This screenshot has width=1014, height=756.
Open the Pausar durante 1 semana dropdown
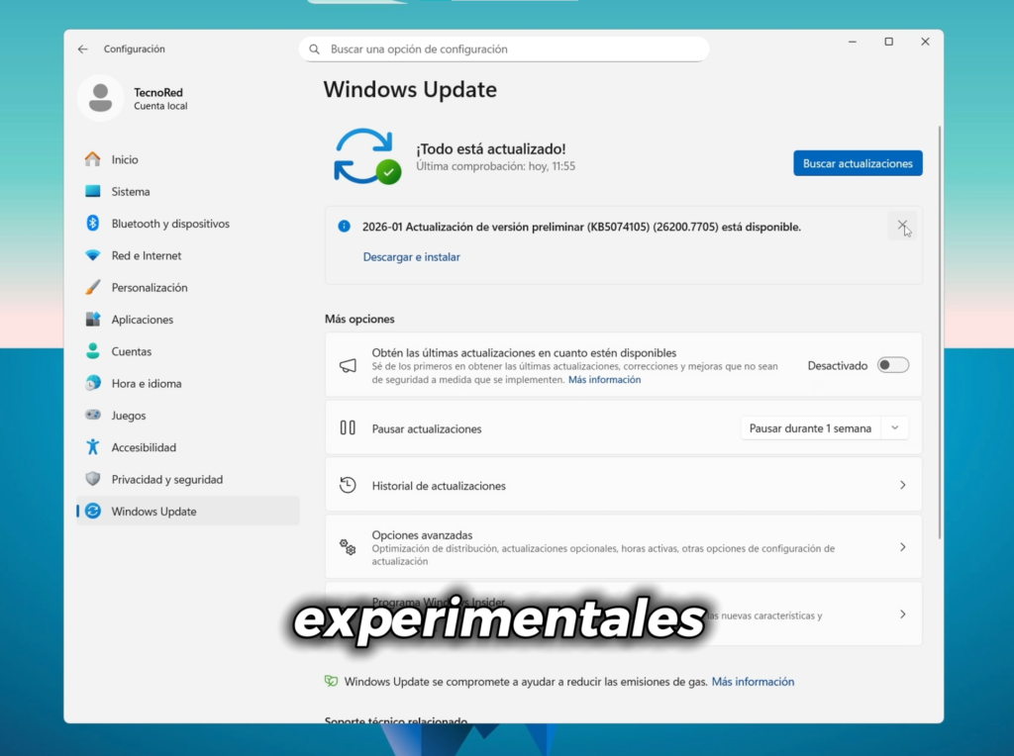pos(825,427)
